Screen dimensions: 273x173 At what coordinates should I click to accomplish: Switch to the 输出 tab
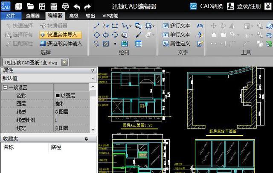click(x=90, y=16)
